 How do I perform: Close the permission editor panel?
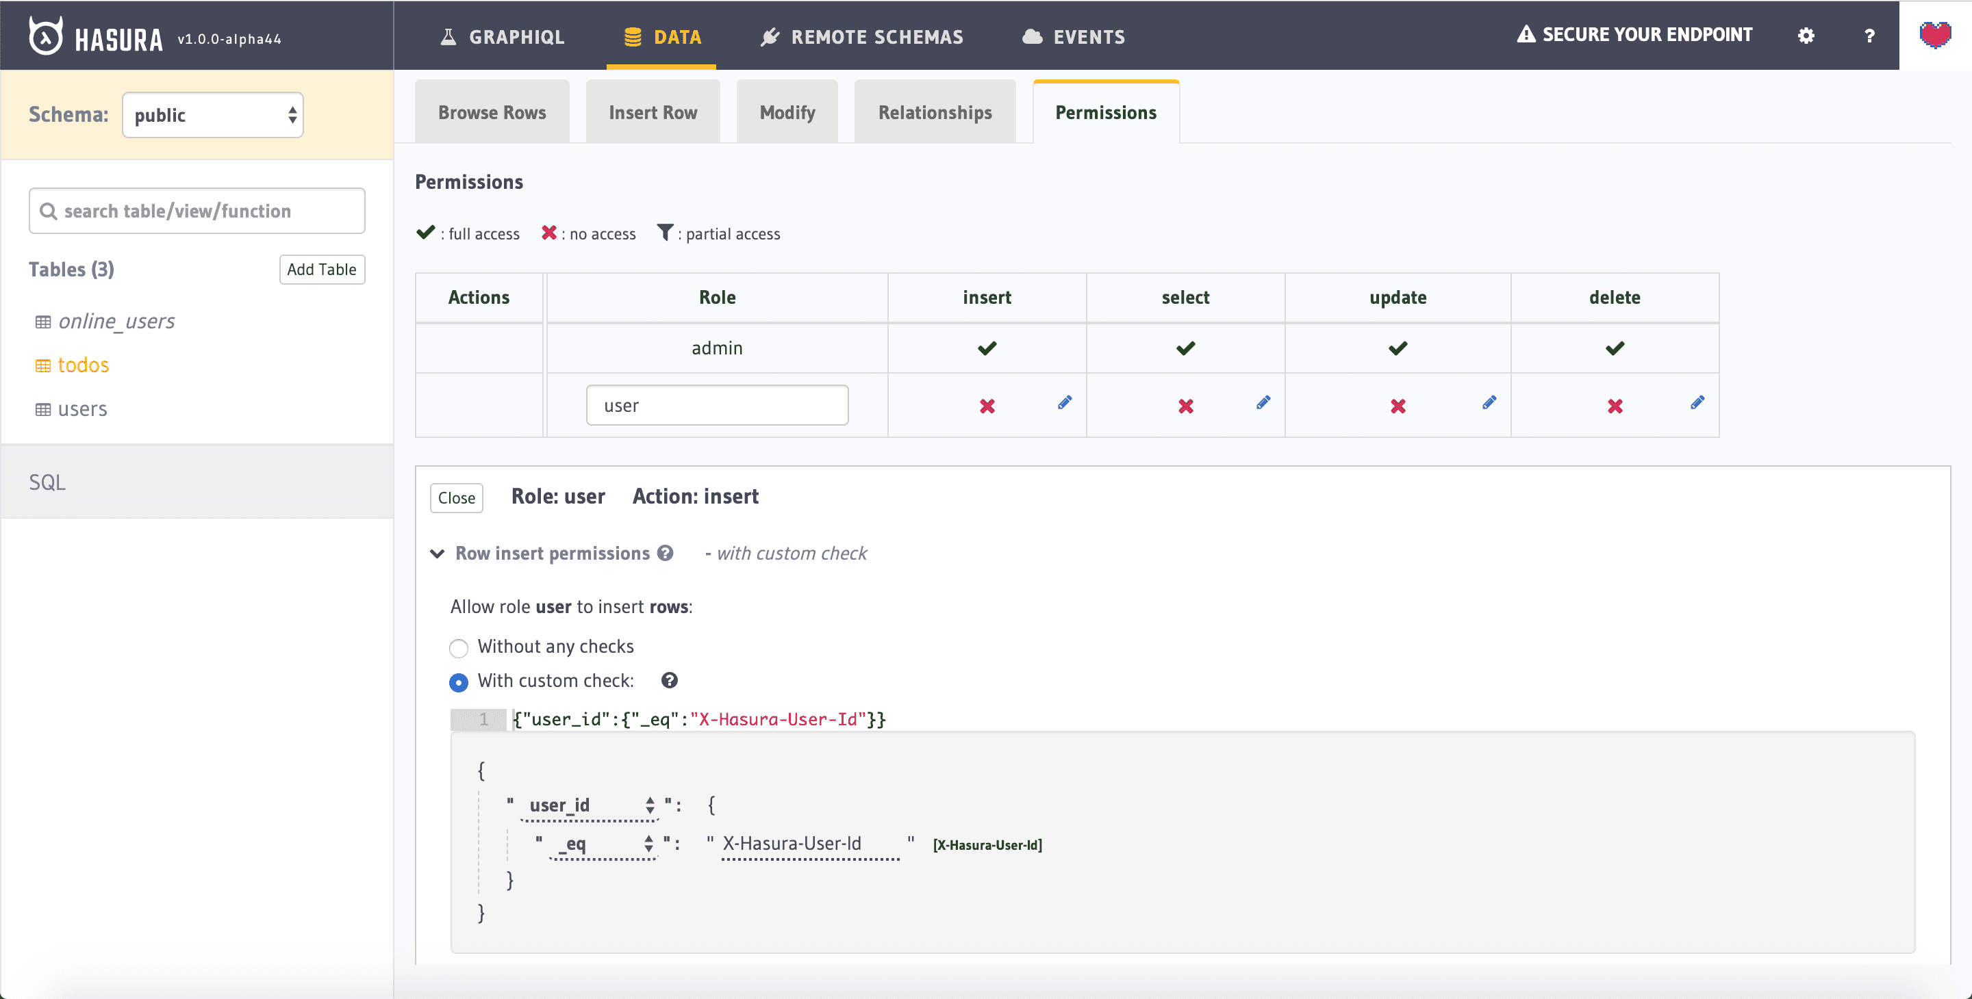tap(456, 498)
